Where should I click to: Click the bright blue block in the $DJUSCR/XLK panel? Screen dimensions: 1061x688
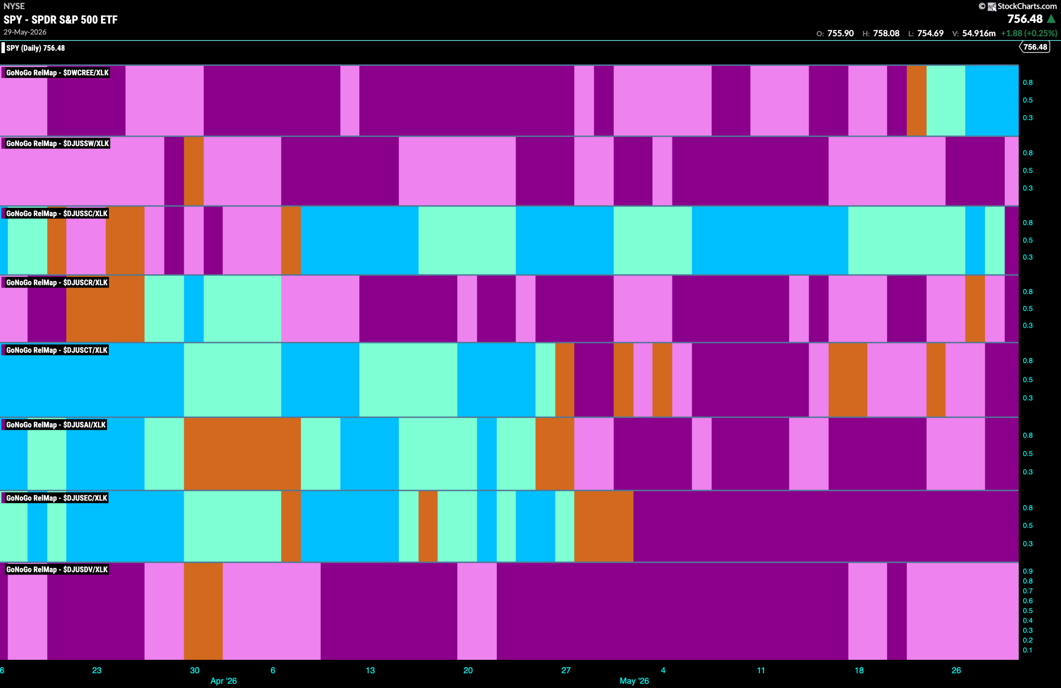[x=194, y=309]
